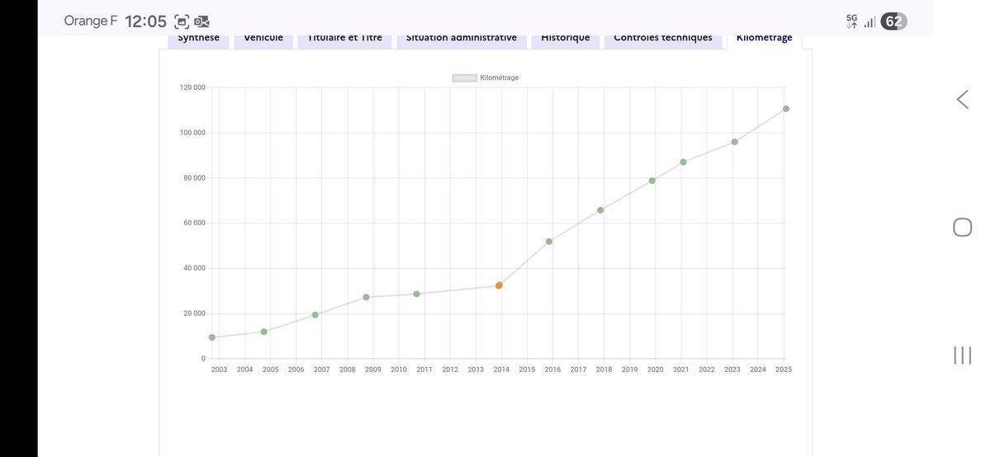Click the orange data point near 2014
This screenshot has height=457, width=991.
pos(499,285)
